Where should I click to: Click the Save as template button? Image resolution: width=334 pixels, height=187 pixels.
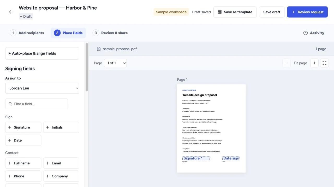(235, 12)
